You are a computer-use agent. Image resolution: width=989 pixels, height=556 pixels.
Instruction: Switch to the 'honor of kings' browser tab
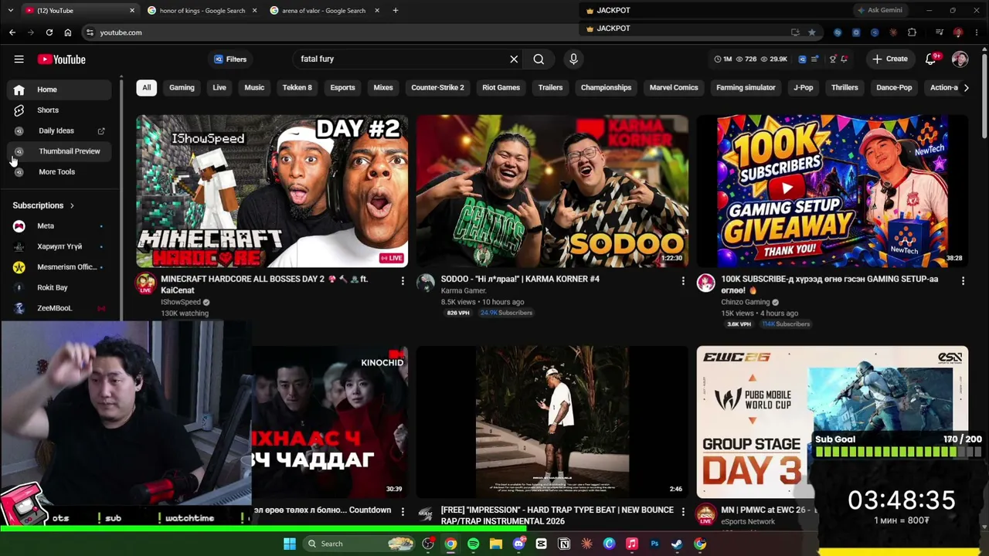coord(202,11)
